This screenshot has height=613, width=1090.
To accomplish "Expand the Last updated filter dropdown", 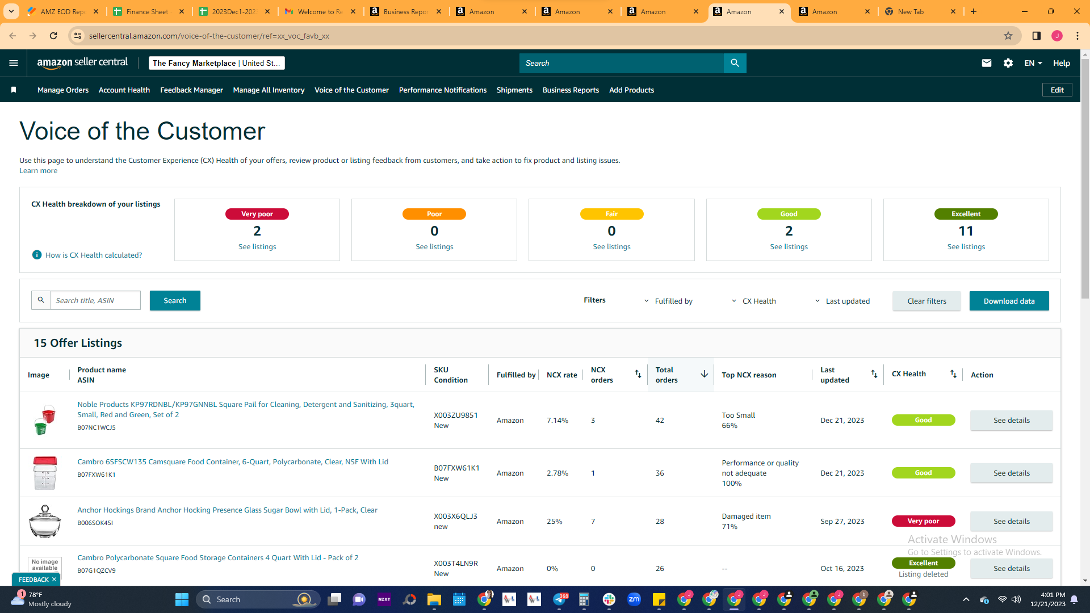I will pos(842,301).
